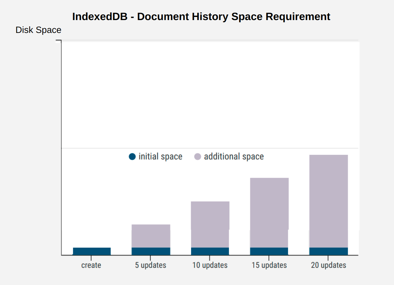Click the lavender bar segment above '5 updates'
Screen dimensions: 394x285
click(x=151, y=236)
